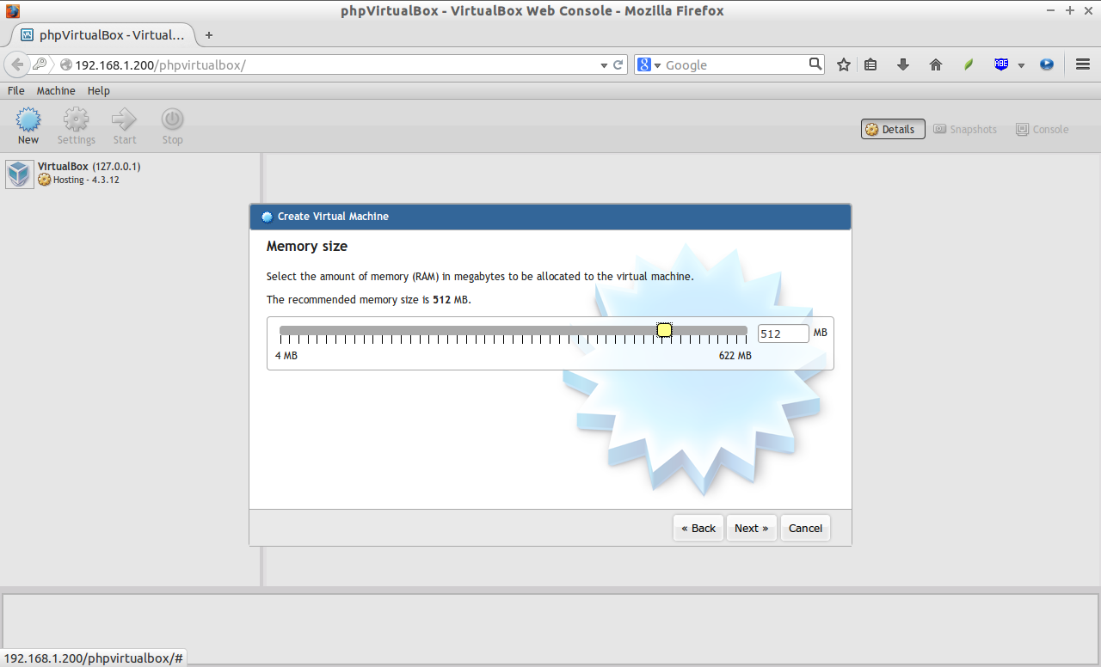This screenshot has width=1101, height=667.
Task: Click the blue globe addon icon
Action: 1047,64
